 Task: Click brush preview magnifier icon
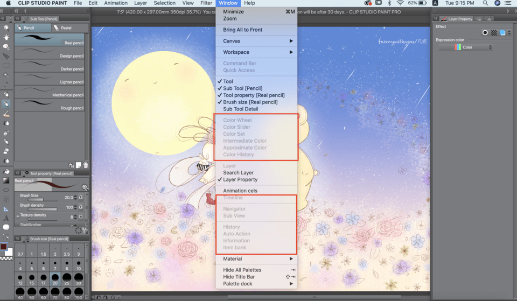tap(85, 187)
